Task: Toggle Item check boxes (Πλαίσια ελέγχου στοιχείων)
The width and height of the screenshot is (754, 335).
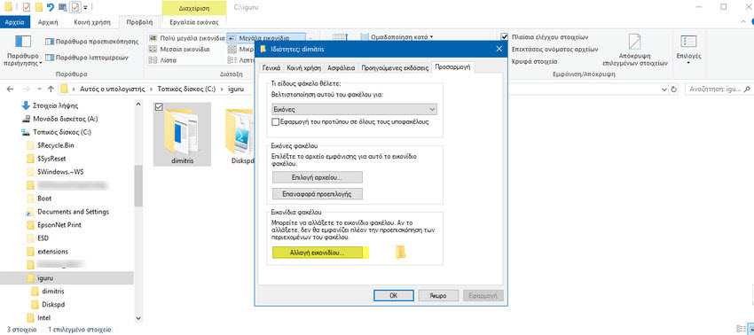Action: [504, 37]
